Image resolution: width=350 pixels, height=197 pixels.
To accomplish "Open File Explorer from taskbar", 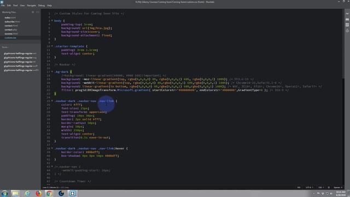I will tap(15, 193).
